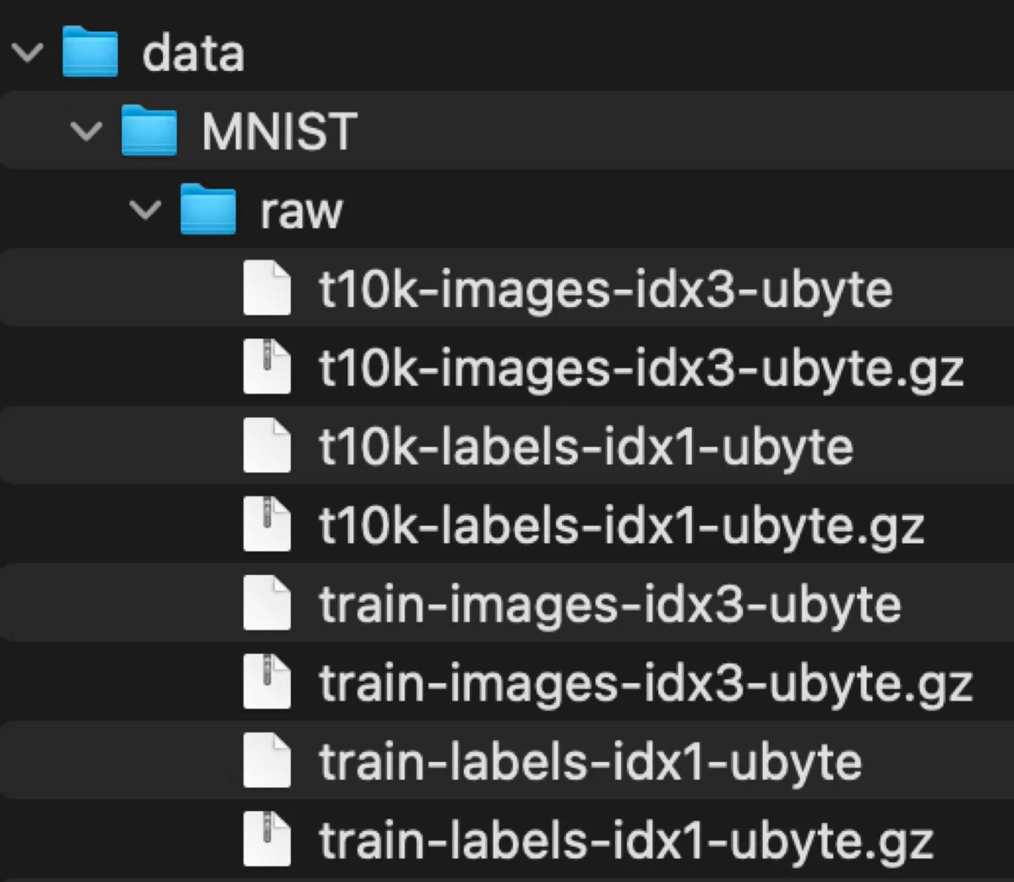Select file t10k-images-idx3-ubyte

(606, 290)
